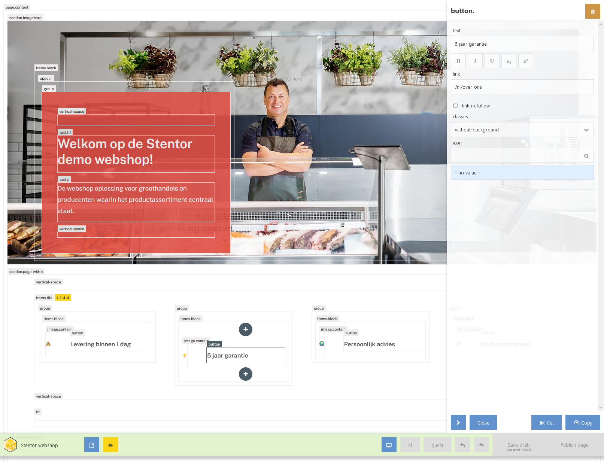The image size is (604, 462).
Task: Select the text.h1 label
Action: click(65, 132)
